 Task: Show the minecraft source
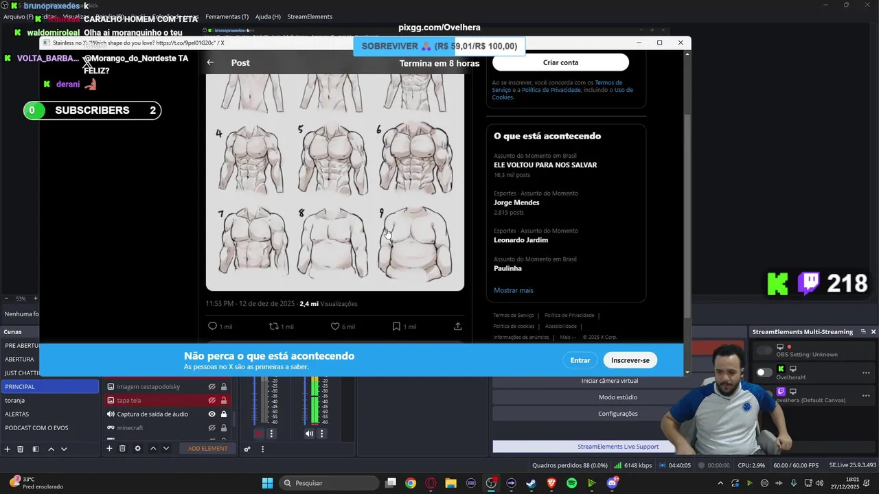click(x=212, y=427)
